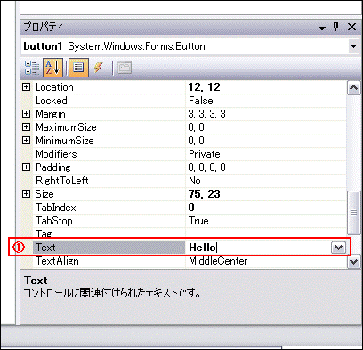The image size is (363, 350).
Task: Click the TextAlign value MiddleCenter
Action: tap(218, 261)
